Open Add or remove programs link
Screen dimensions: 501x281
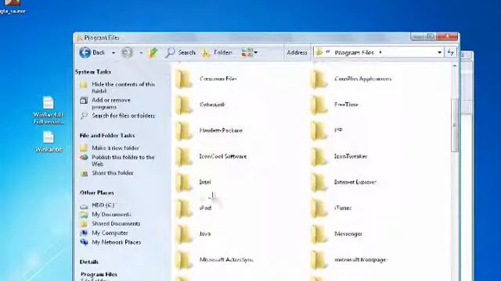[x=111, y=103]
